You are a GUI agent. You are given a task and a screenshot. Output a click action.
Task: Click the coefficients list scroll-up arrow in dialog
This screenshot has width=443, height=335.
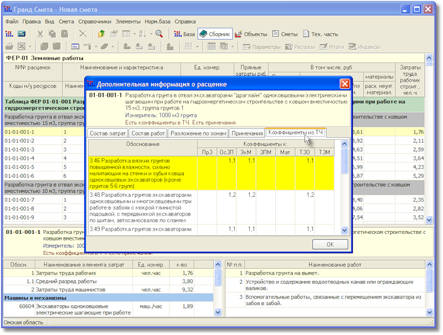[x=344, y=144]
